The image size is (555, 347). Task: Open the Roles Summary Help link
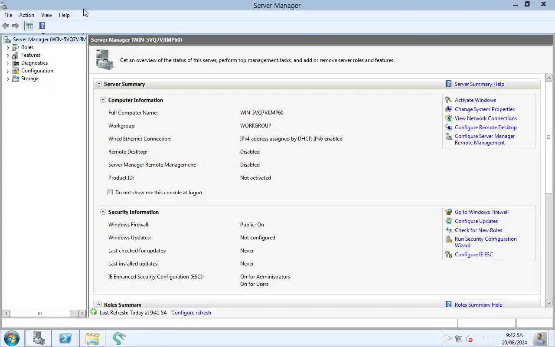coord(478,304)
